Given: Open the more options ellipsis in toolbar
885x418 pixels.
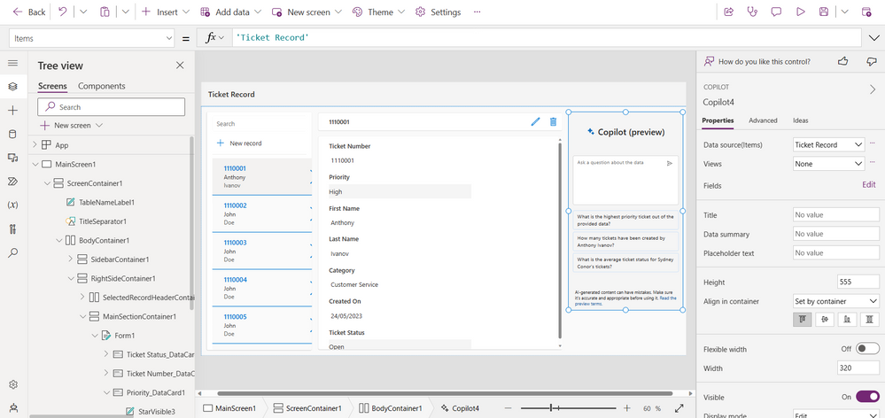Looking at the screenshot, I should coord(477,12).
